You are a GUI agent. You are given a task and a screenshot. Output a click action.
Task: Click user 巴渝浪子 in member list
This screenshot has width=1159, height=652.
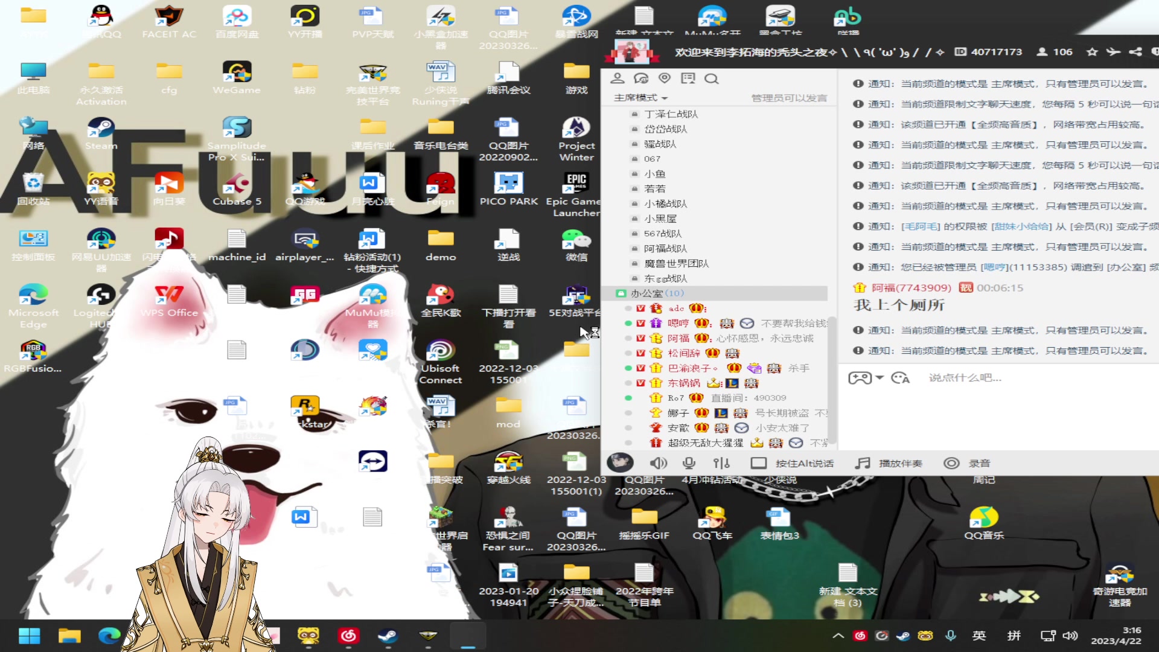(692, 368)
